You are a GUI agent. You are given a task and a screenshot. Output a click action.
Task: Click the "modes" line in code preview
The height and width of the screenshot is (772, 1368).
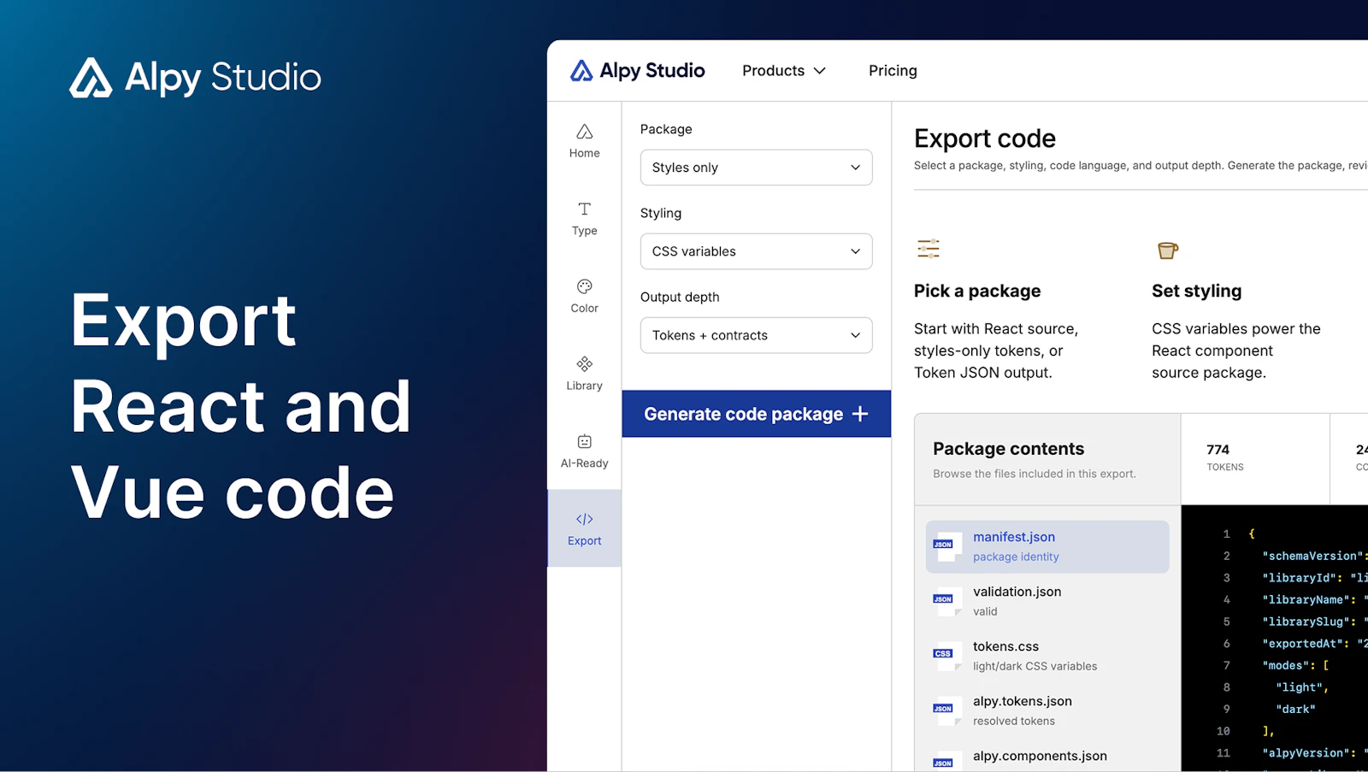tap(1295, 665)
